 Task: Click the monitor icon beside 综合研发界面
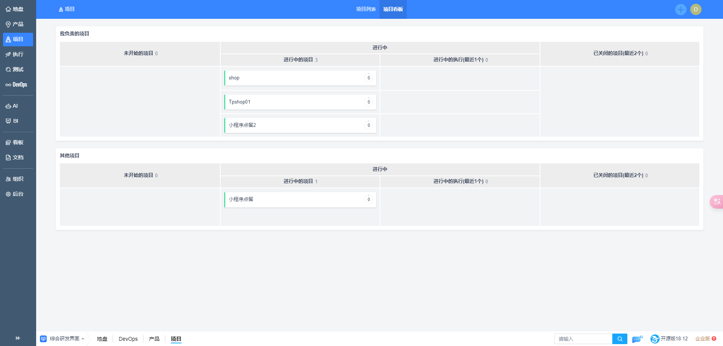point(43,339)
